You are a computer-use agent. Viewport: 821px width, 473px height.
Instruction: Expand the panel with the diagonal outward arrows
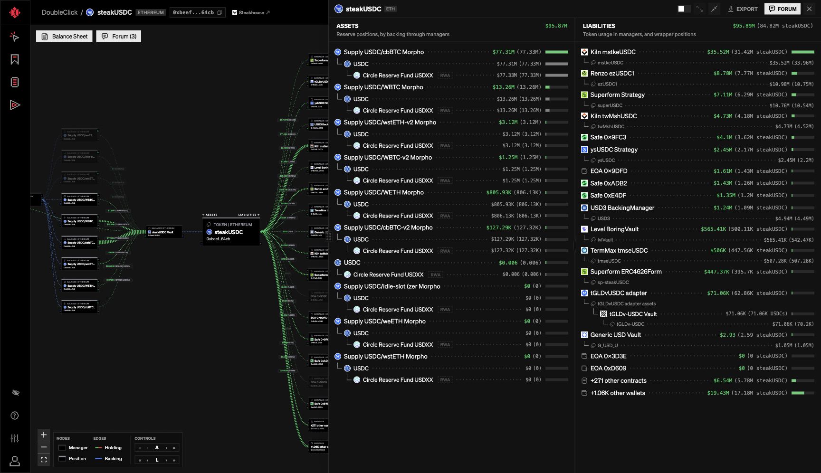click(699, 9)
